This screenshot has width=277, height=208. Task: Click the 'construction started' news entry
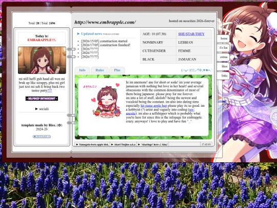[x=104, y=41]
